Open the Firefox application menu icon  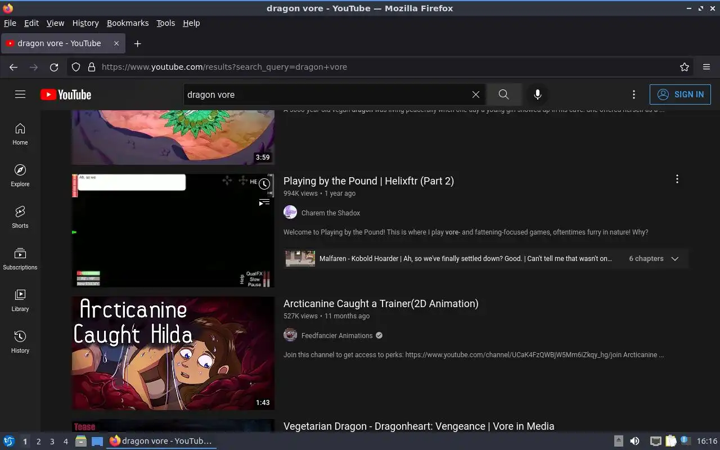[x=706, y=67]
